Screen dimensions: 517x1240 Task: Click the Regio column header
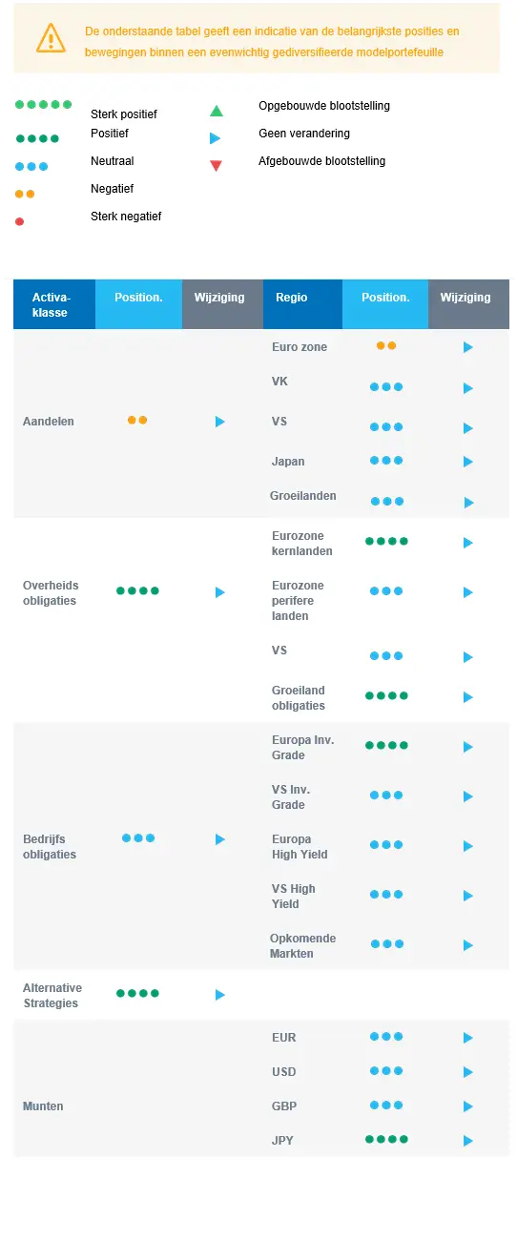click(302, 305)
